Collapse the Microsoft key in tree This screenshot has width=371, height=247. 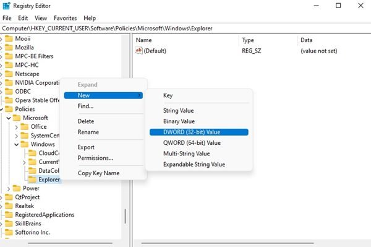tap(9, 118)
